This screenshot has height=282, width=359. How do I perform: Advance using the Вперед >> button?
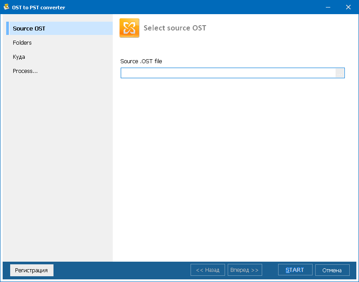click(x=244, y=270)
